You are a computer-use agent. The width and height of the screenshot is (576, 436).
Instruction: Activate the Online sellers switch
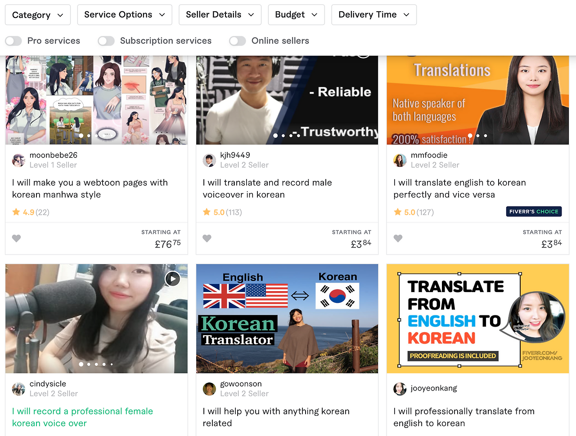(x=237, y=40)
